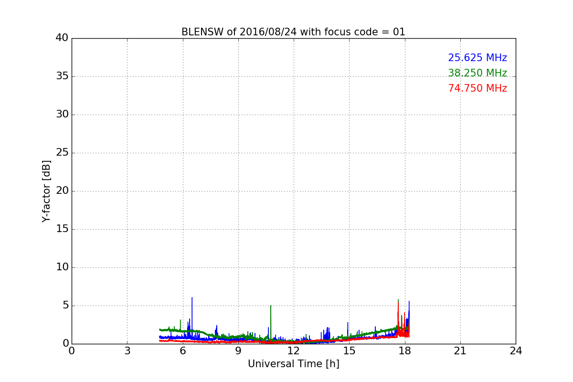Click the x-axis tick label 6

(x=183, y=351)
